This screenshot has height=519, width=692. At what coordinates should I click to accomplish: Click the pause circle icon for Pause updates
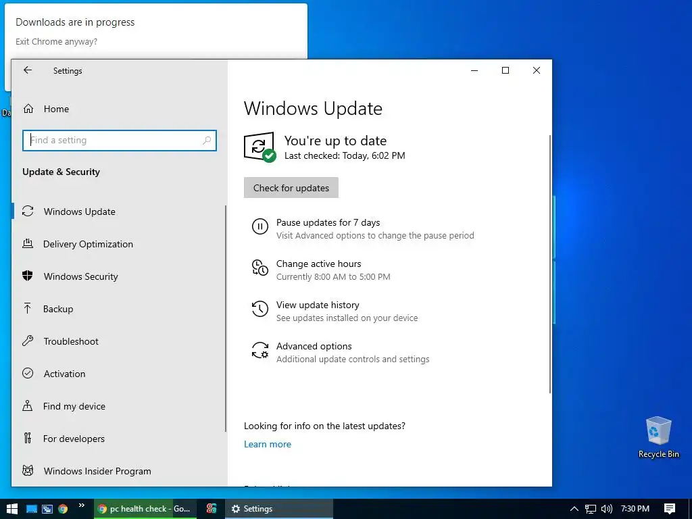[x=260, y=226]
